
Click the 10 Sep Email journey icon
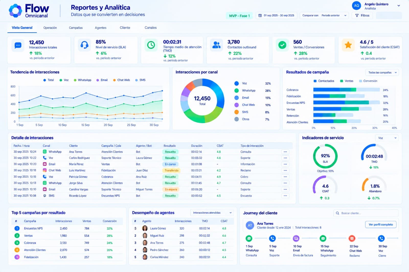point(296,239)
